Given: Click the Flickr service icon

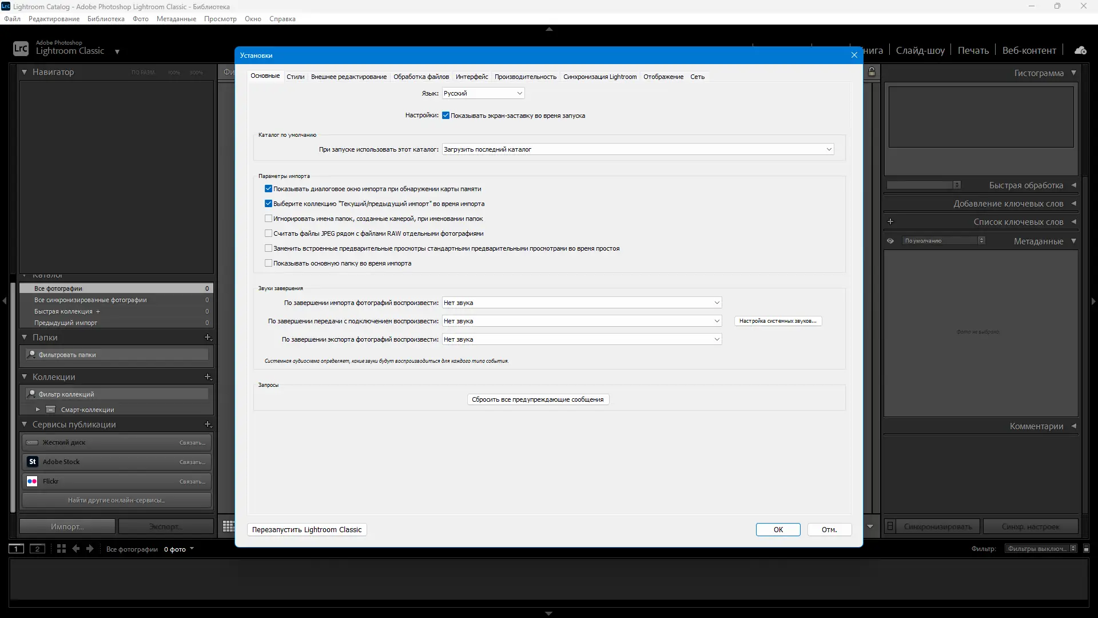Looking at the screenshot, I should point(33,481).
